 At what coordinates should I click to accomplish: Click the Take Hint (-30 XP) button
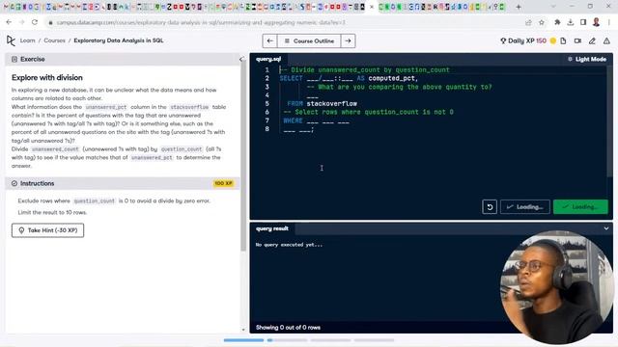coord(47,230)
